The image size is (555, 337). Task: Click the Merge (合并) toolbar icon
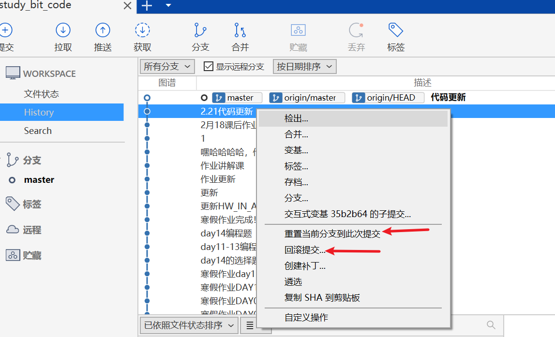(240, 30)
